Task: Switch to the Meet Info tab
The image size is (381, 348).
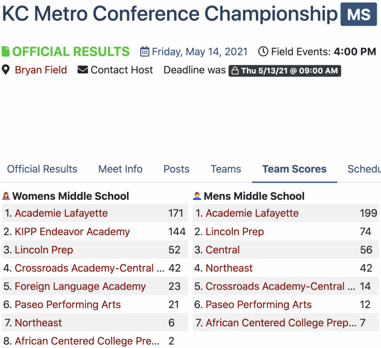Action: 120,169
